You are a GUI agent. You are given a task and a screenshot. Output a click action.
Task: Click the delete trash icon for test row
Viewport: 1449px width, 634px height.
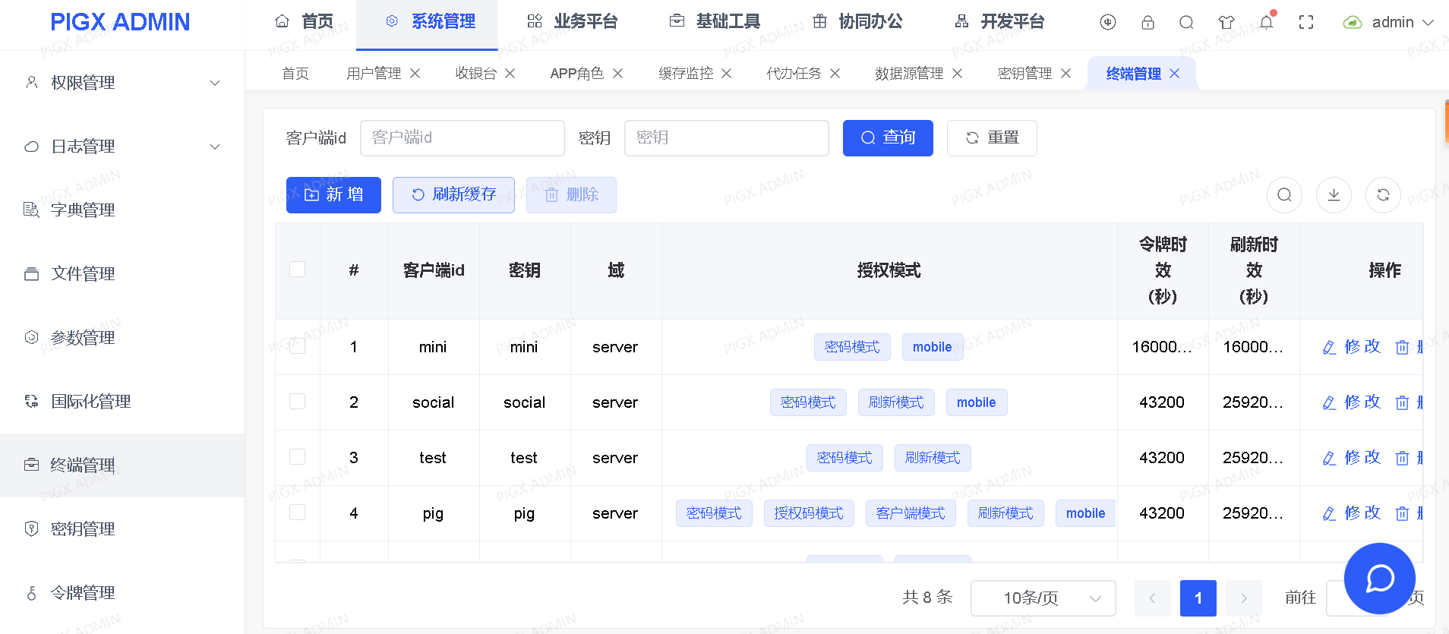click(1402, 458)
